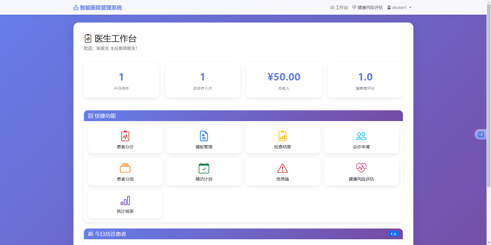
Task: Open 患者分诊 from quick functions
Action: pyautogui.click(x=125, y=139)
